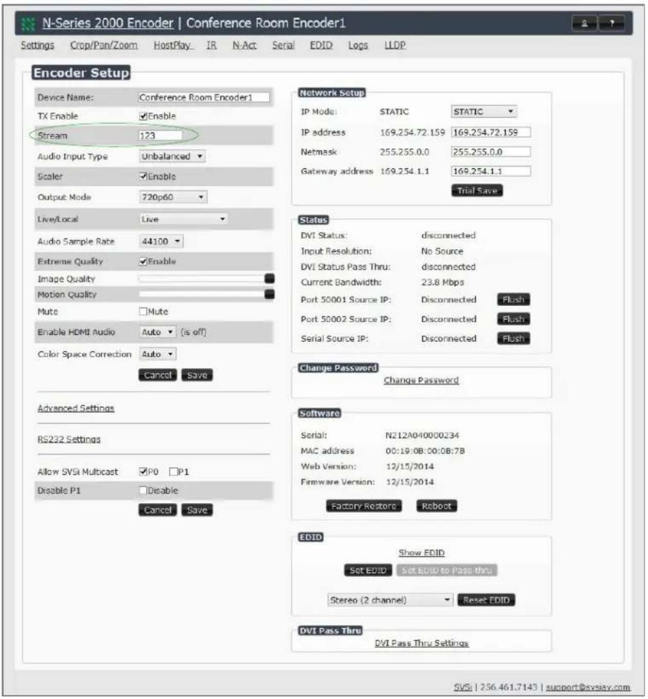
Task: Click the Trial Save button
Action: point(477,191)
